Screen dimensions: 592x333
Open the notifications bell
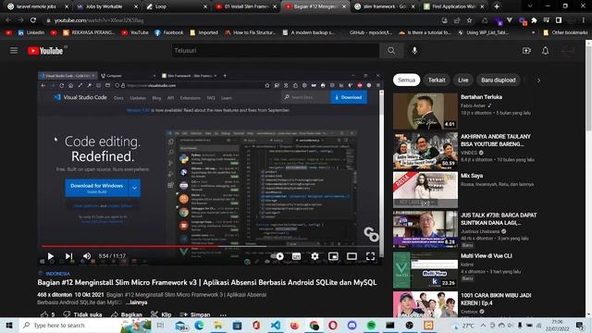[x=545, y=50]
